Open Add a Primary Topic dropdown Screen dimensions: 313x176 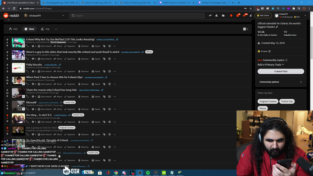tap(270, 65)
